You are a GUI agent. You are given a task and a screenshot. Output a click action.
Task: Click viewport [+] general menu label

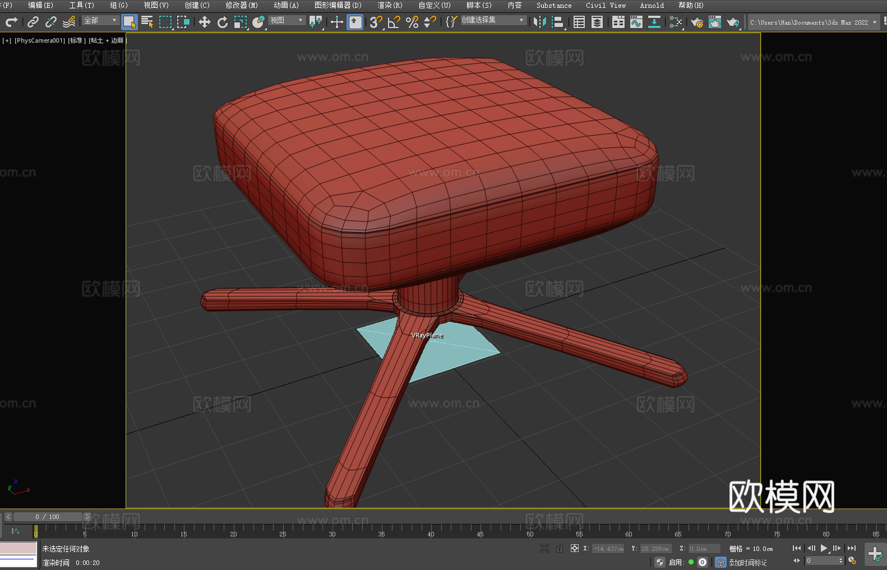[x=7, y=40]
